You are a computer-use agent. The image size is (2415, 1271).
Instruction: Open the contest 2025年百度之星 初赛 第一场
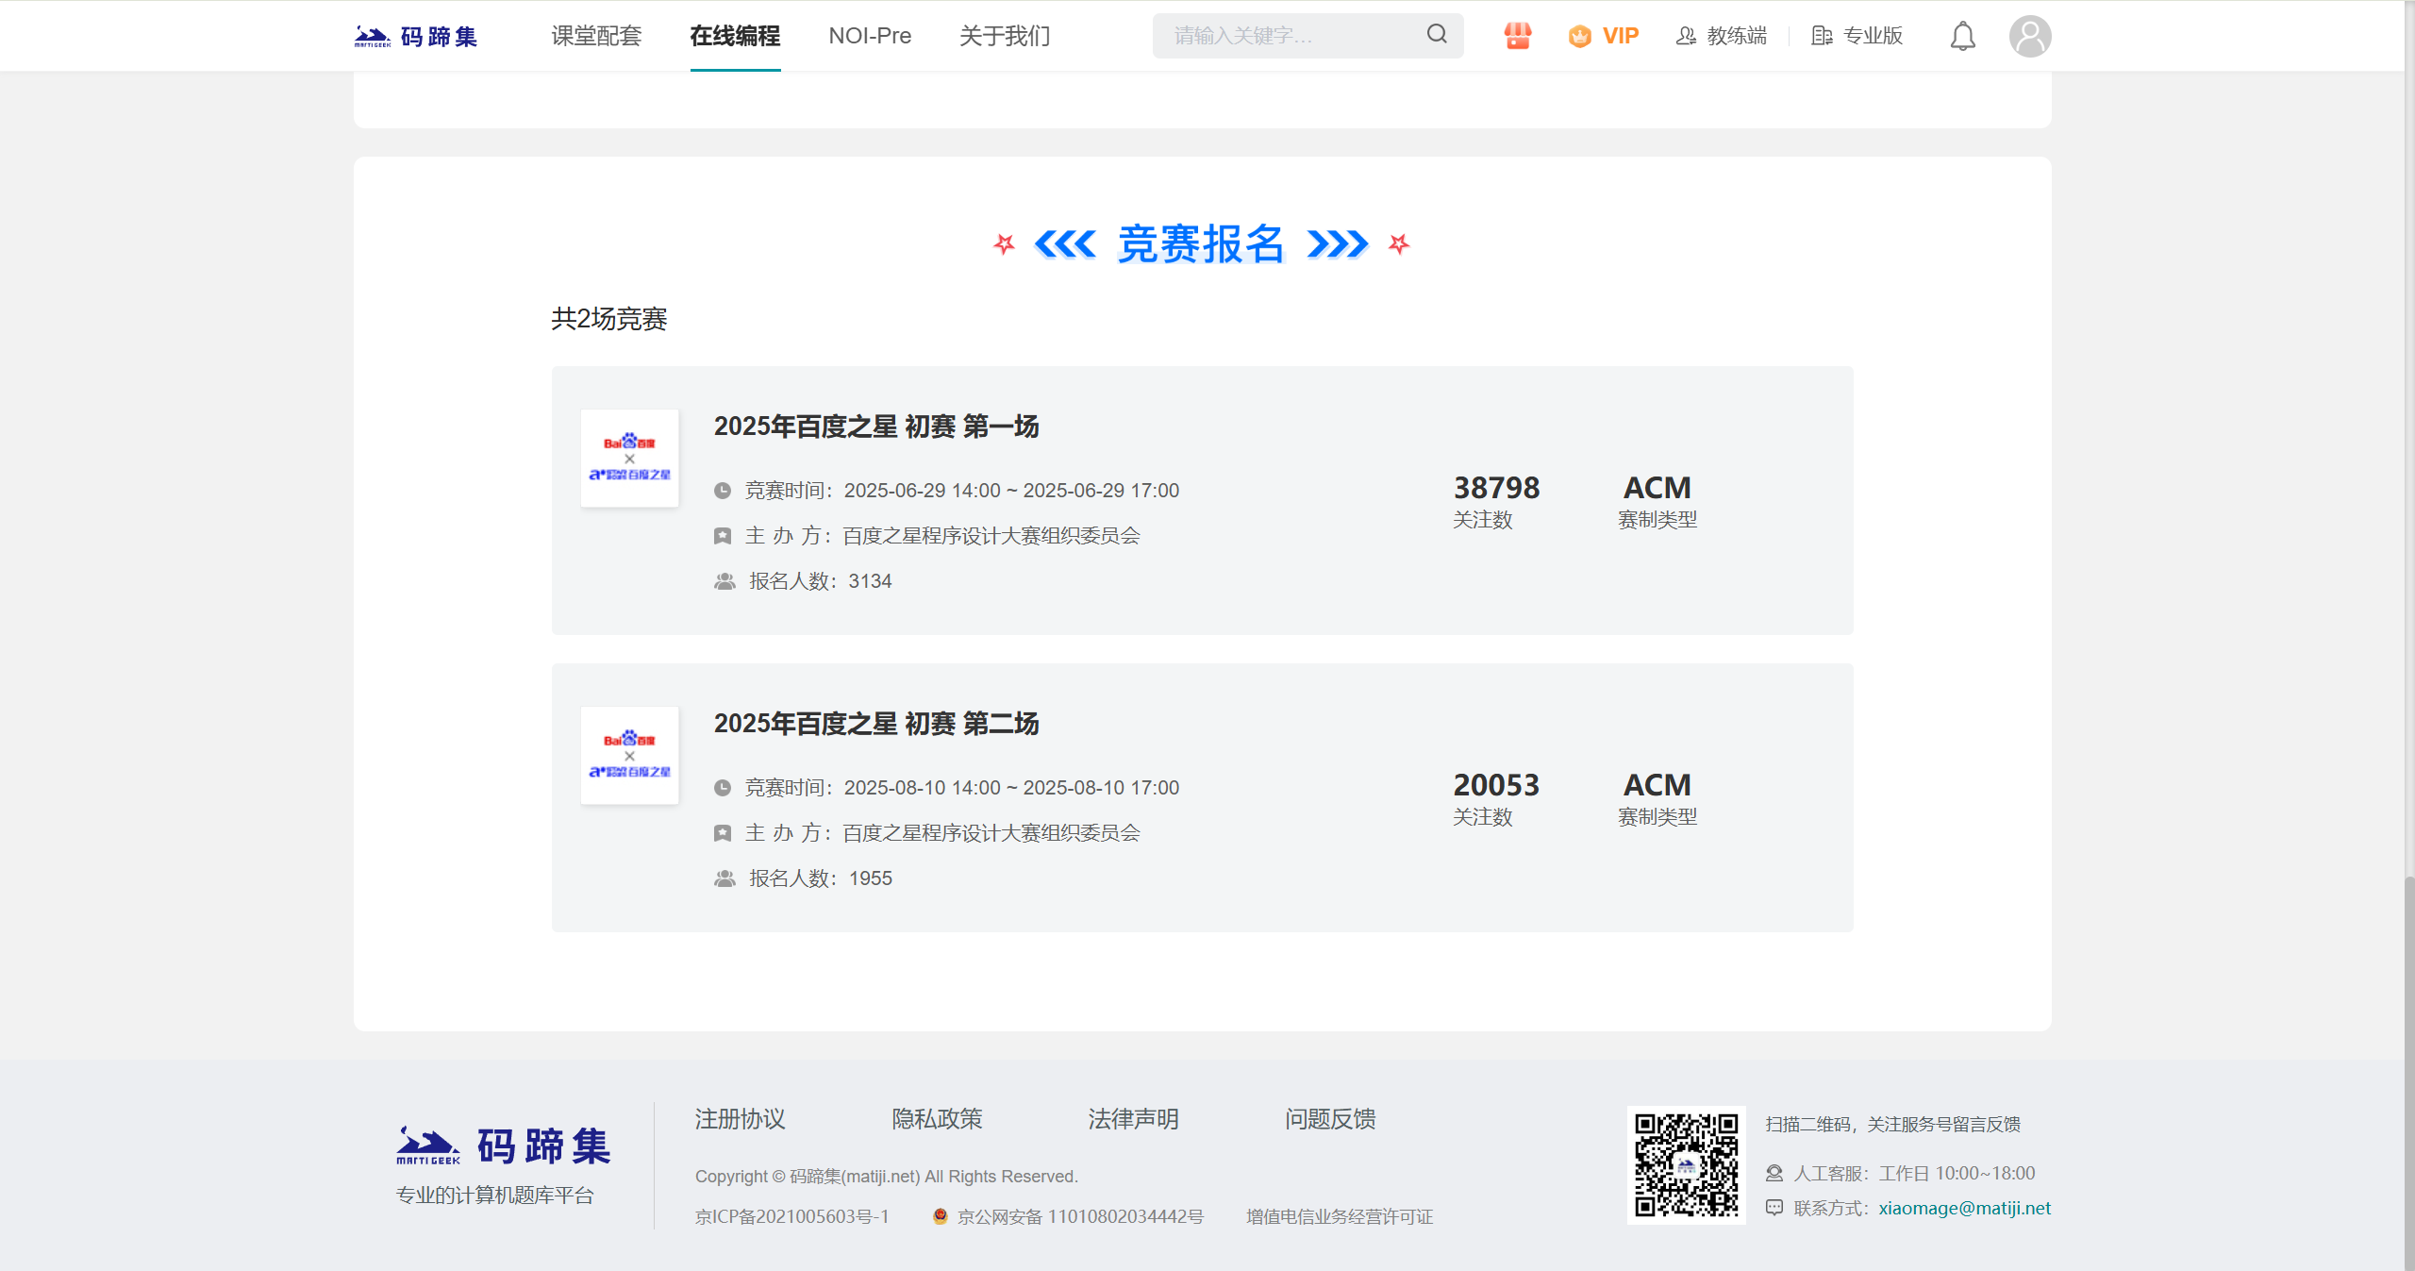tap(875, 426)
